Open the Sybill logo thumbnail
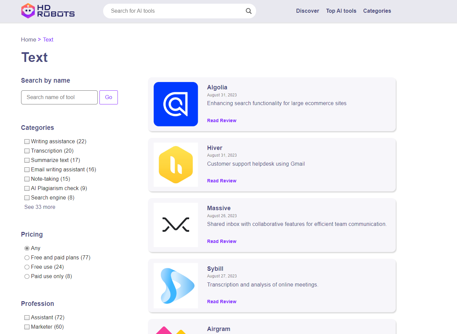 (176, 285)
